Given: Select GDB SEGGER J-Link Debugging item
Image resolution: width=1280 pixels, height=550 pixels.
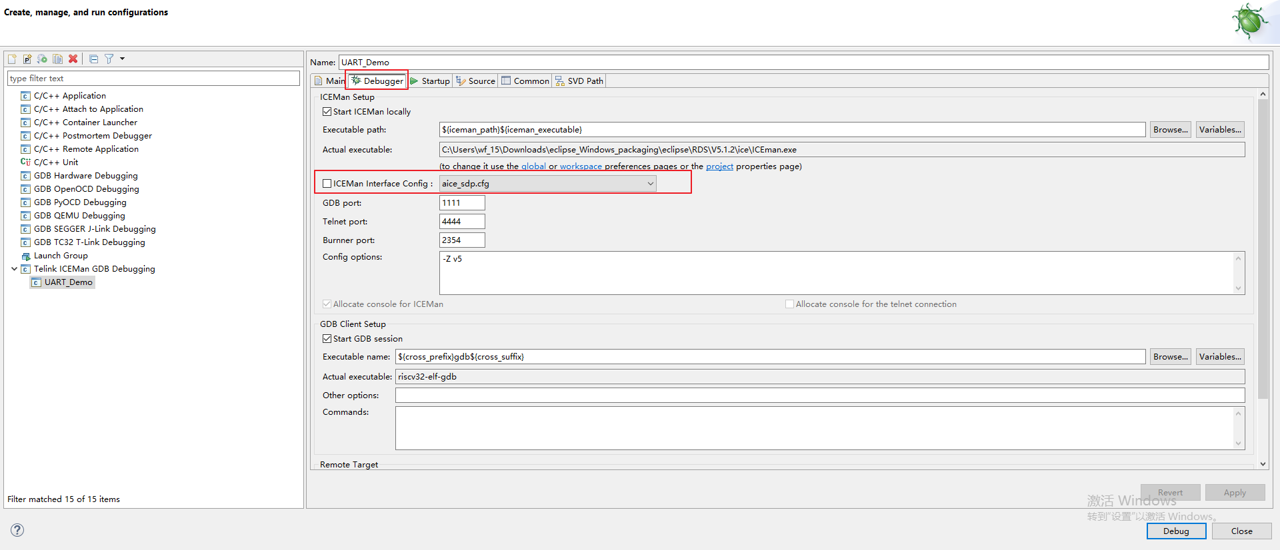Looking at the screenshot, I should pos(95,229).
